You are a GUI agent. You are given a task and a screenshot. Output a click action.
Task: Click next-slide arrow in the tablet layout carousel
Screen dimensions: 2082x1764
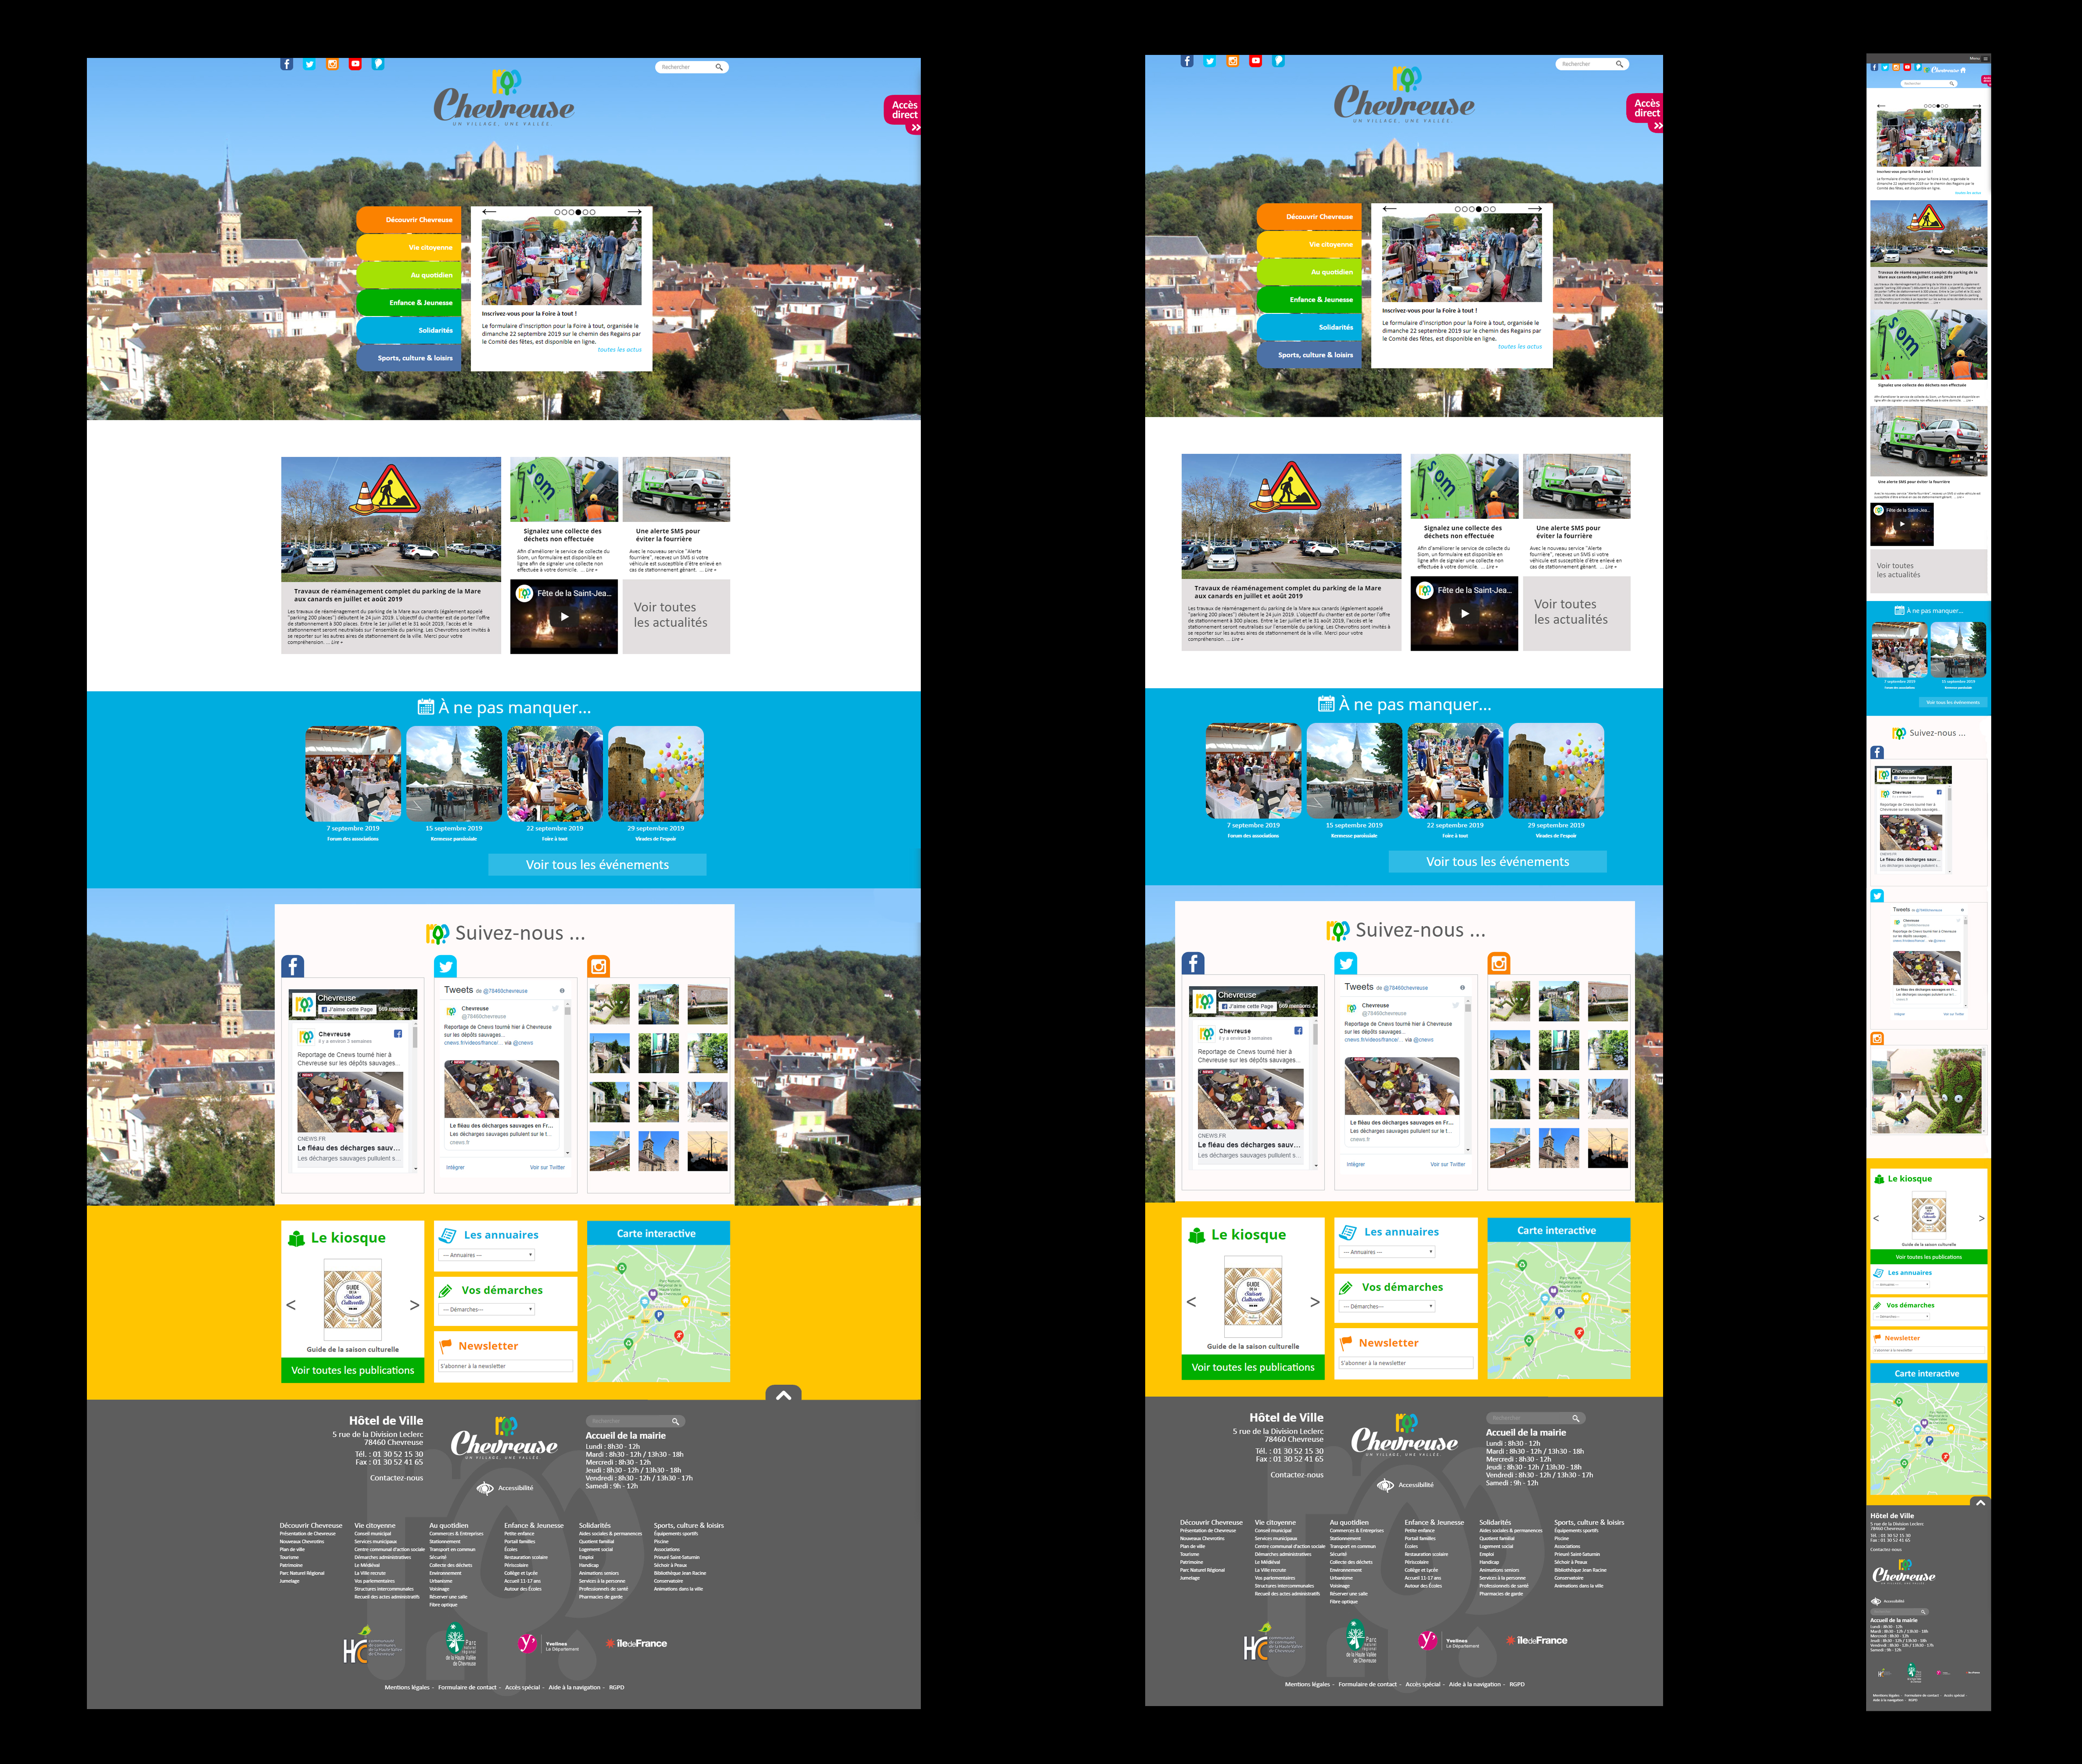tap(1535, 209)
